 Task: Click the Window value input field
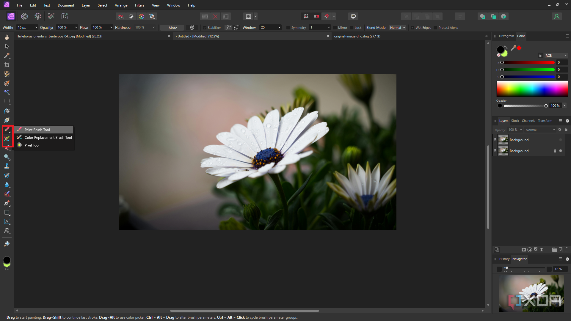(x=268, y=27)
